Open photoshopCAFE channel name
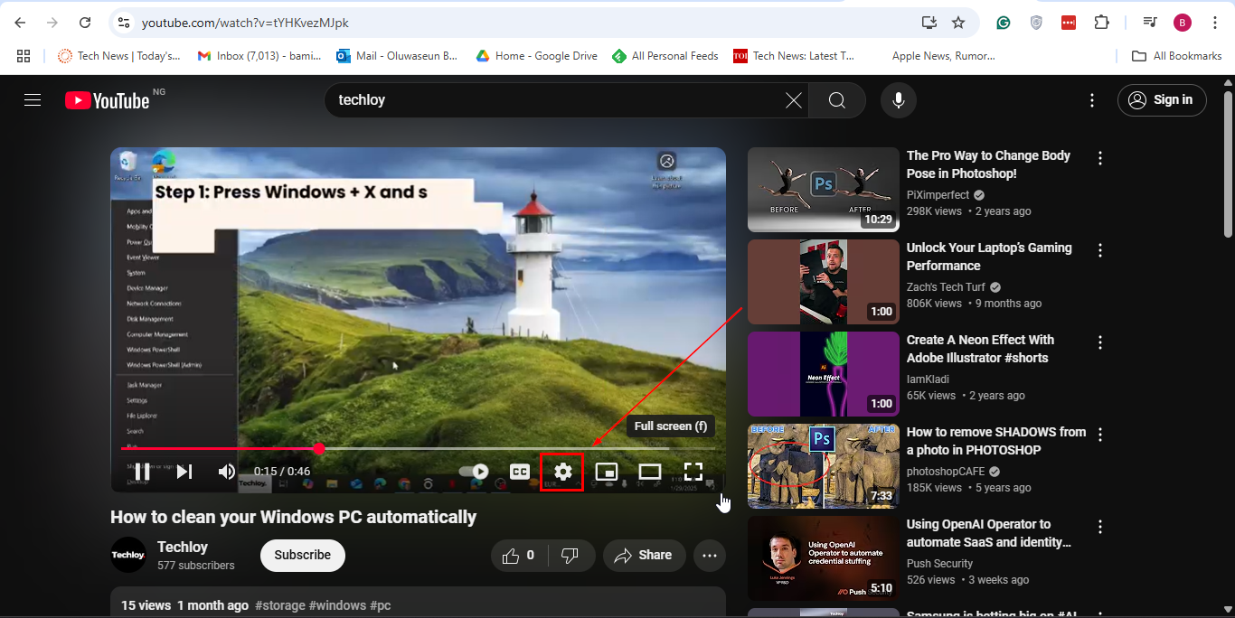The height and width of the screenshot is (618, 1235). (x=946, y=472)
